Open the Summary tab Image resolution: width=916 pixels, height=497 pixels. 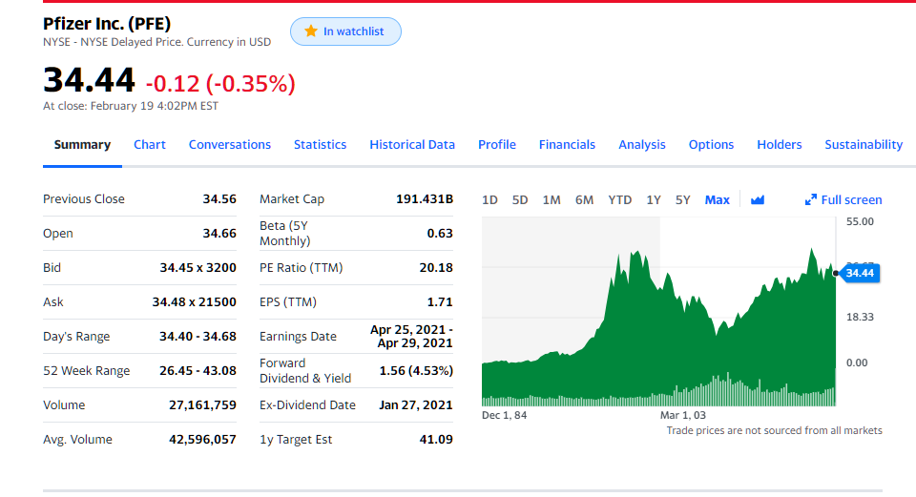coord(82,144)
